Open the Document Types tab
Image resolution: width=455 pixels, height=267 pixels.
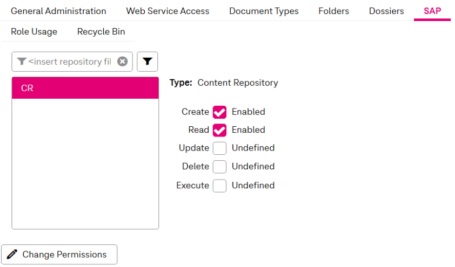[264, 11]
